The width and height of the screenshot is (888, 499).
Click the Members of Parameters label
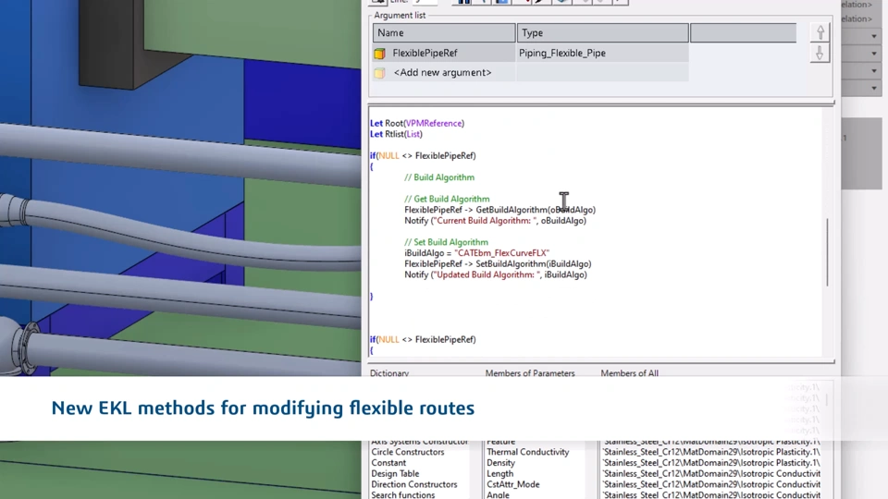click(x=530, y=373)
